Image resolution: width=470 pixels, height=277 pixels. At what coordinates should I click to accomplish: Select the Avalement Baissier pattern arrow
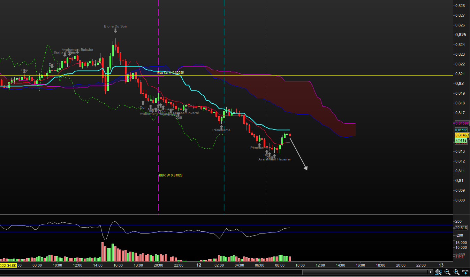pos(77,53)
